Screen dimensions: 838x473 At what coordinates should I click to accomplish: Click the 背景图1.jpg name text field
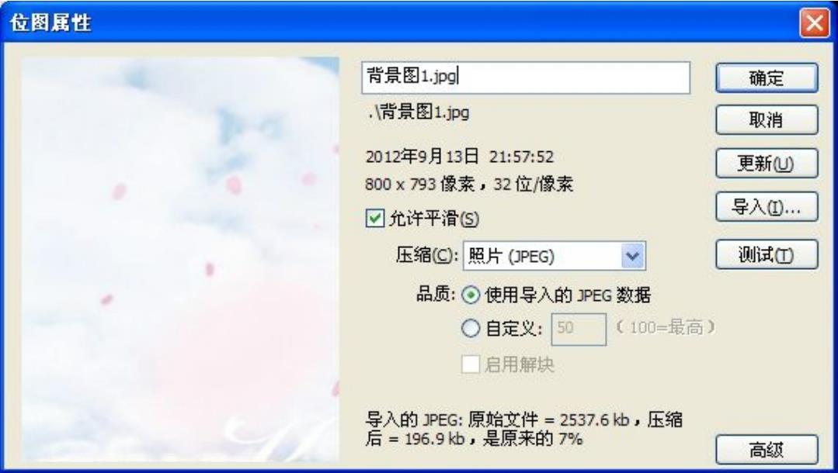[526, 78]
